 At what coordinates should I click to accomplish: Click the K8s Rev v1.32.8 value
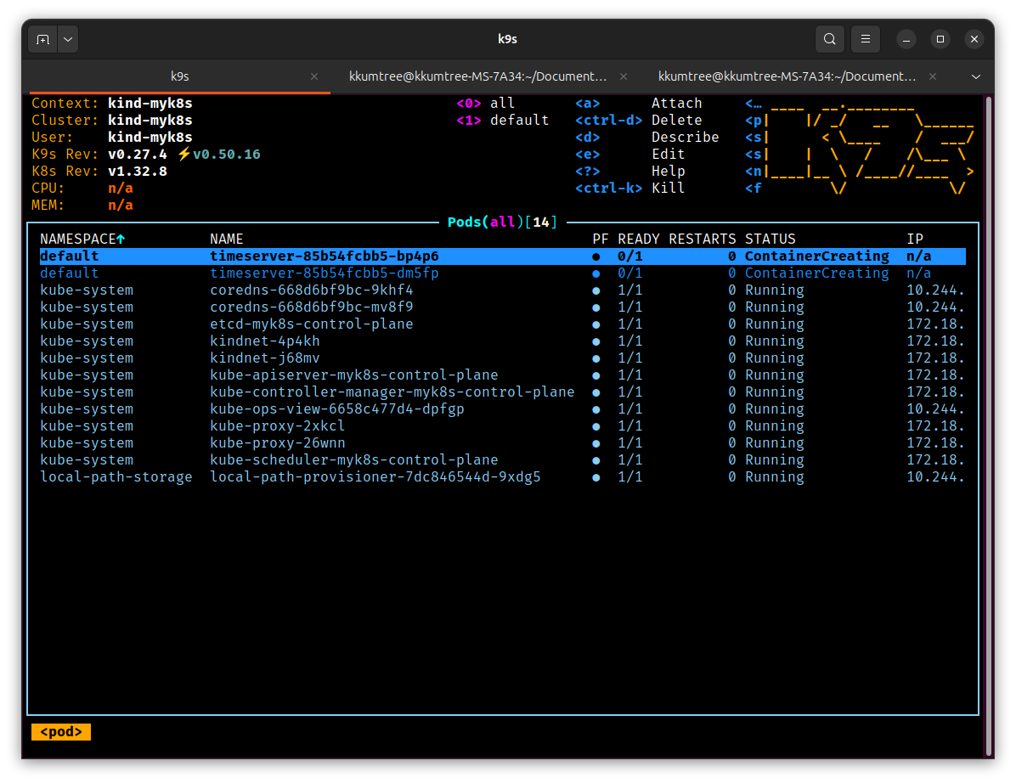tap(138, 171)
